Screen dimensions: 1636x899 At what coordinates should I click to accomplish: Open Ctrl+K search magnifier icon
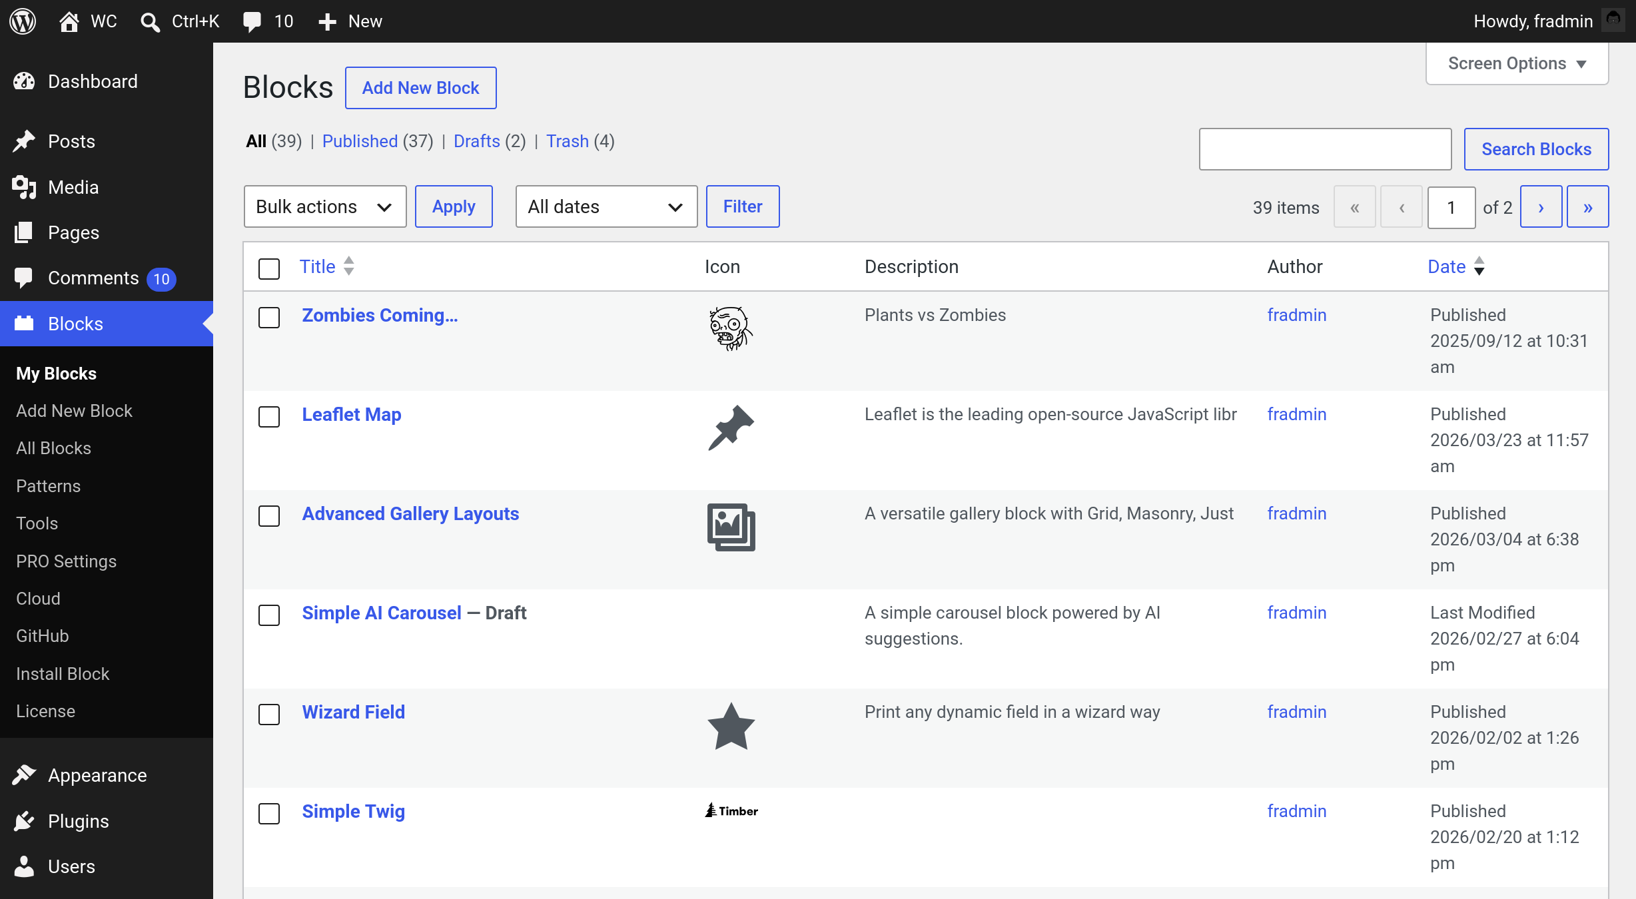tap(150, 22)
